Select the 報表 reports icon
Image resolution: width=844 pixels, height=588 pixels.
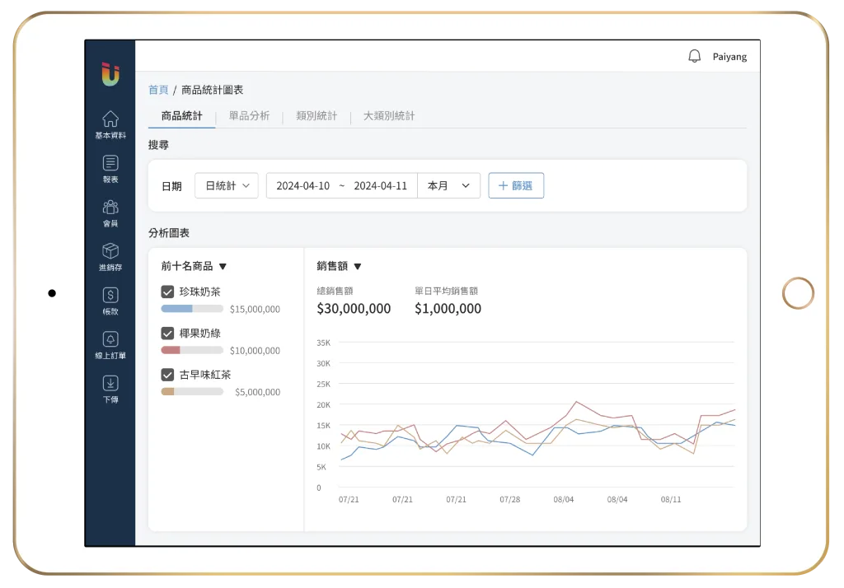click(x=110, y=167)
